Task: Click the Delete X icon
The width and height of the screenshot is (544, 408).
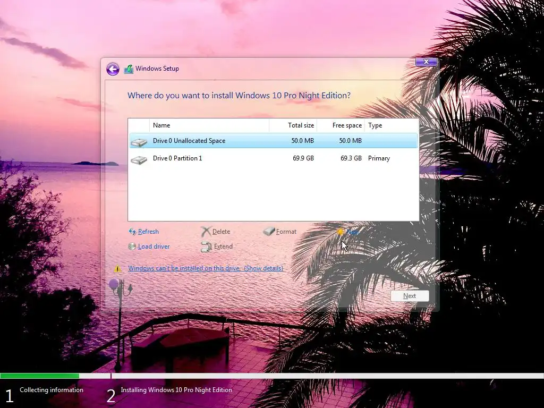Action: 206,232
